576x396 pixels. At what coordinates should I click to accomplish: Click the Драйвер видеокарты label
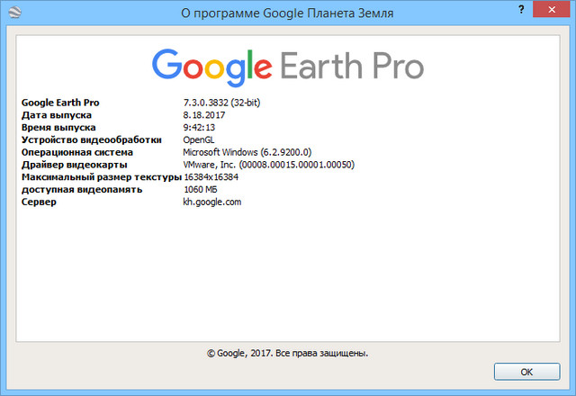pos(74,165)
